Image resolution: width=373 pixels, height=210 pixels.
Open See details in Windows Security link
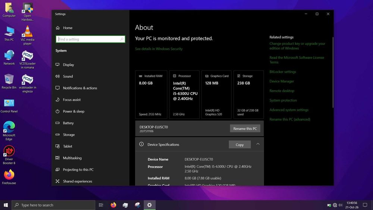159,49
